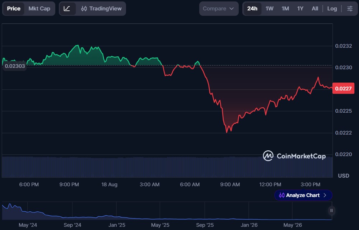Toggle the Log scale option

(332, 9)
